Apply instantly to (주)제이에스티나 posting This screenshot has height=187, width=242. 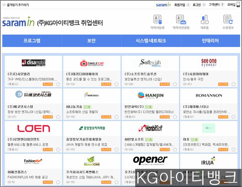[x=223, y=117]
